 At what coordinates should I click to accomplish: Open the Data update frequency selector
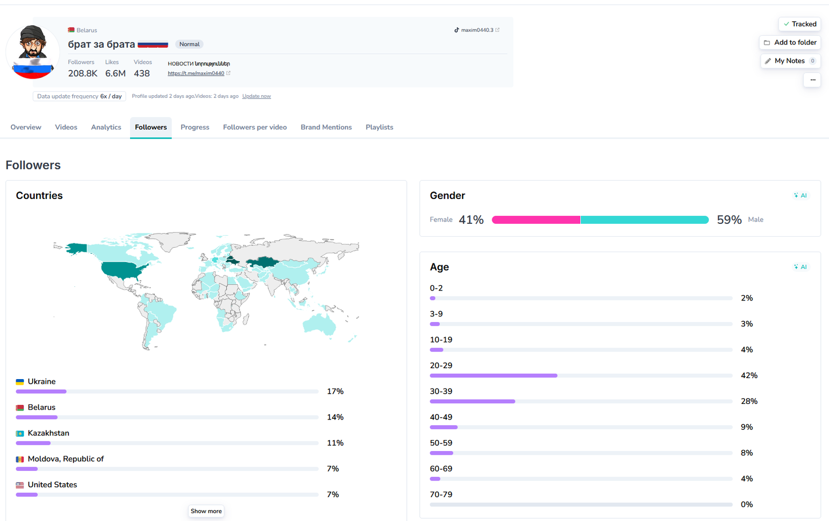(x=79, y=96)
